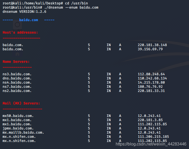
Task: Select IP 12.0.243.41 in the mx50 row
Action: (149, 116)
